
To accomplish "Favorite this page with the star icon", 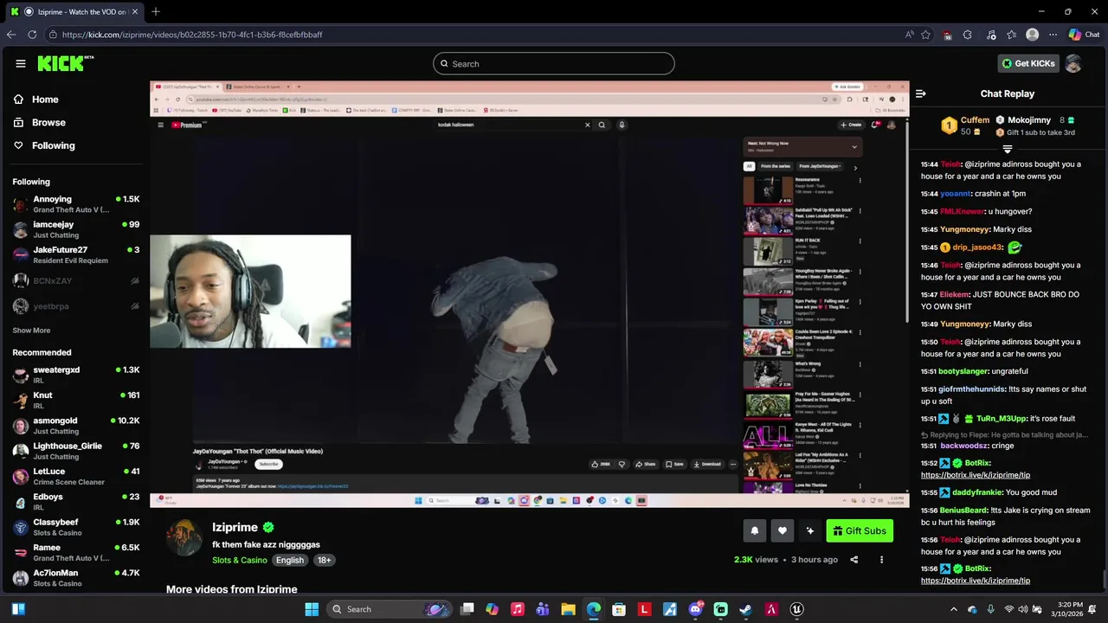I will click(926, 35).
